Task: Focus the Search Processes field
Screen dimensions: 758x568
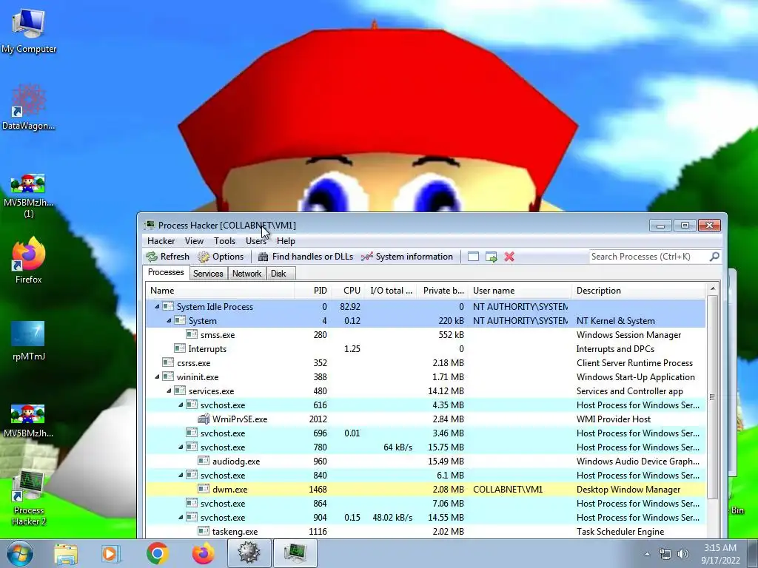Action: click(648, 257)
